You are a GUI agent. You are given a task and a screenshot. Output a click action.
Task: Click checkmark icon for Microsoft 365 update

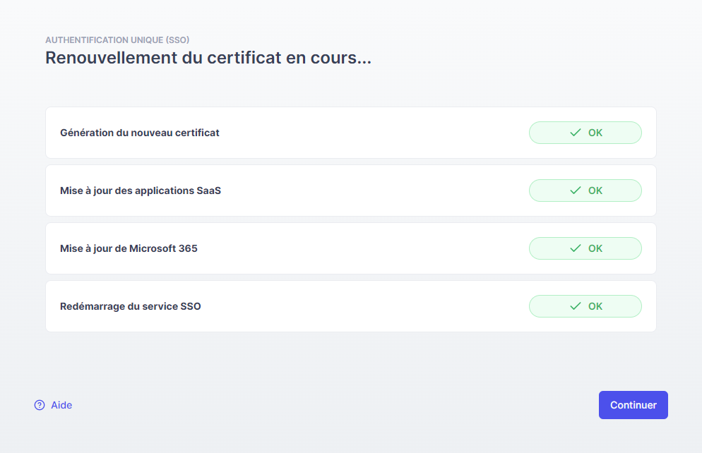pos(576,248)
